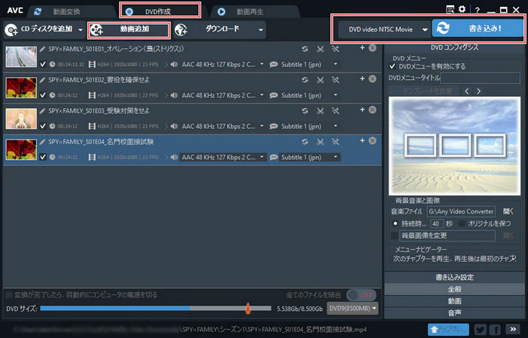This screenshot has height=338, width=528.
Task: Expand the CDディスクを追加 dropdown arrow
Action: (x=80, y=29)
